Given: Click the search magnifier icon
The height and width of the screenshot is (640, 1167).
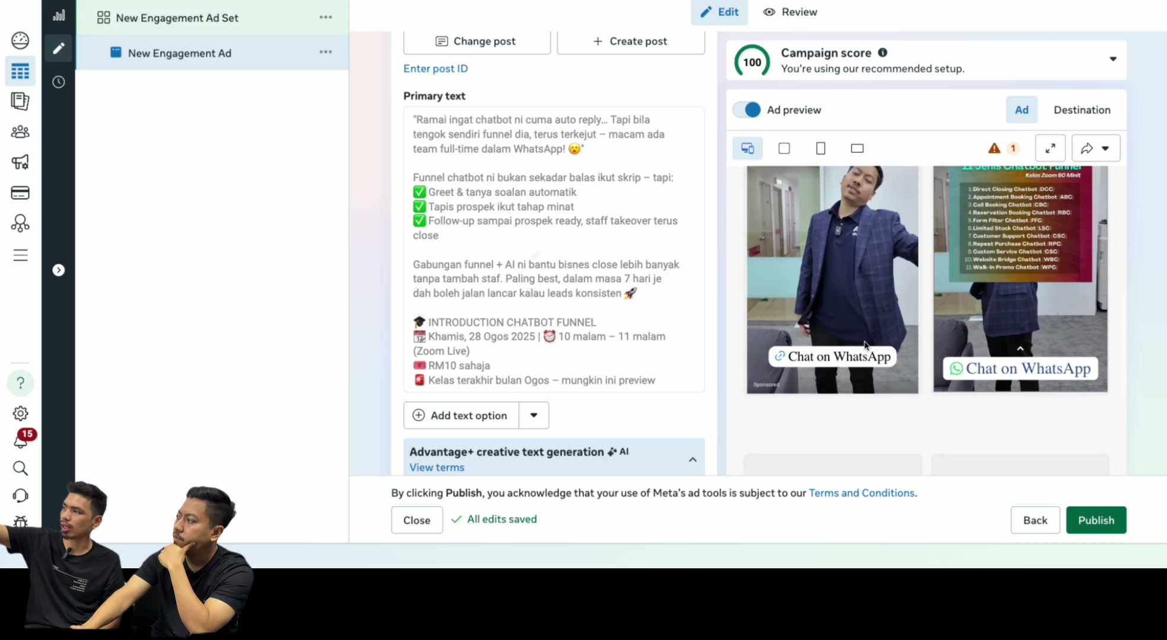Looking at the screenshot, I should 20,468.
